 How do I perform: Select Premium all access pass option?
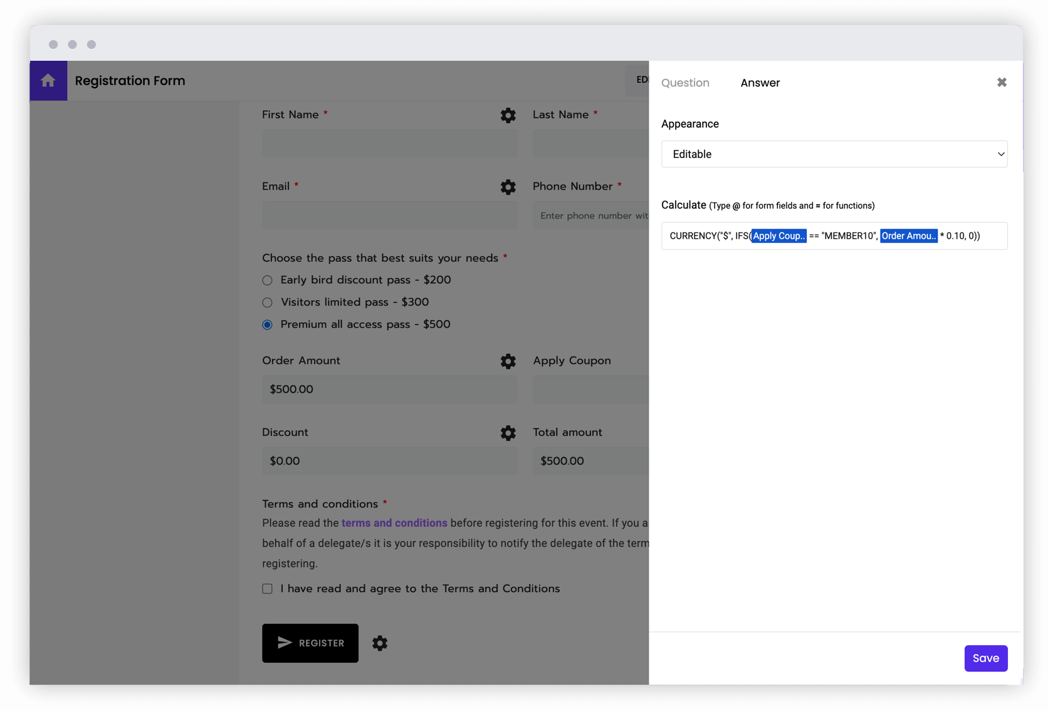click(268, 324)
